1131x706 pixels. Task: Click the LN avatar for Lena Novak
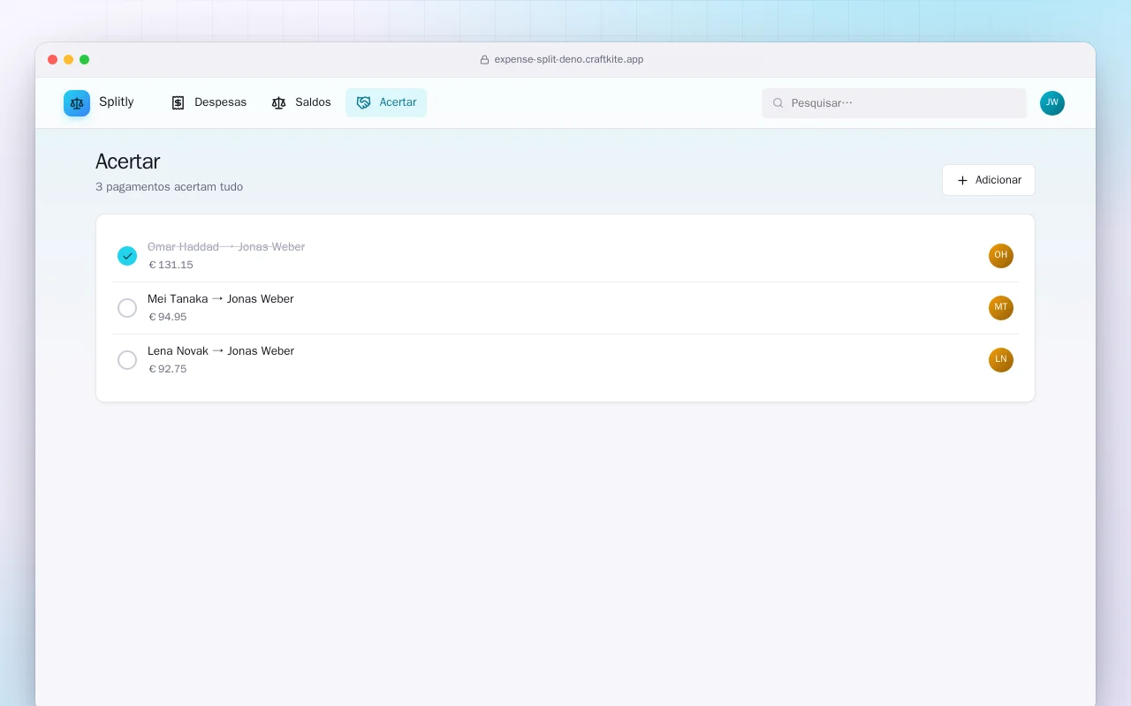[1001, 360]
